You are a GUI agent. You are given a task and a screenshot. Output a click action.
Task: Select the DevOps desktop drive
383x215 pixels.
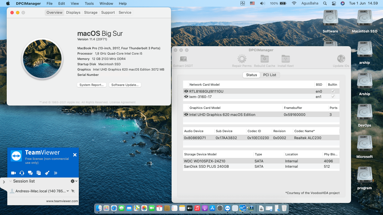(x=364, y=112)
